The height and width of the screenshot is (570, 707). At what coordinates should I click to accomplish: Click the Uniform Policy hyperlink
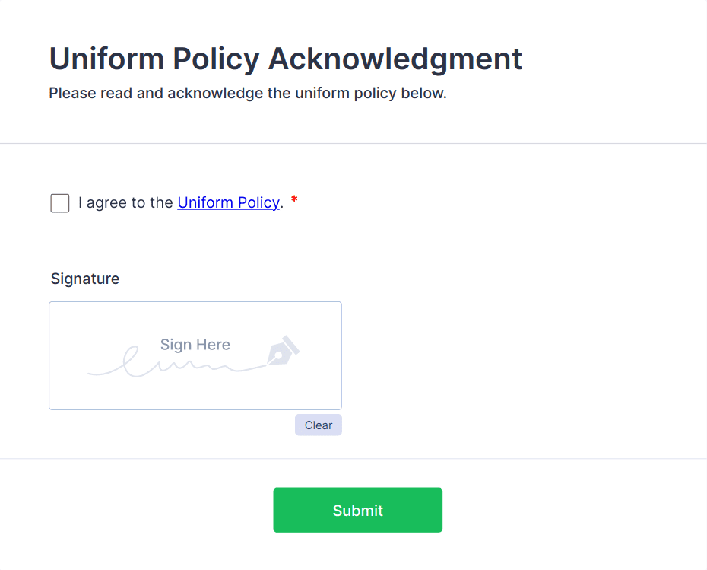click(229, 202)
